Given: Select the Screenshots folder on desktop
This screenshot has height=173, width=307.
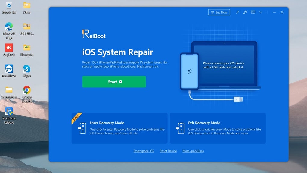Looking at the screenshot, I should pos(9,93).
